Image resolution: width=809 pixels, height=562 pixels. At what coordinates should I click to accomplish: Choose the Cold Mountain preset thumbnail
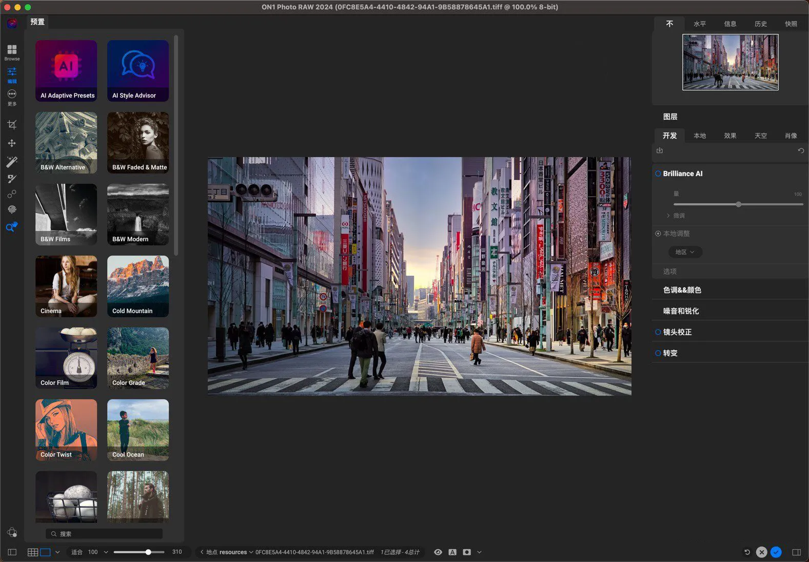(x=137, y=286)
